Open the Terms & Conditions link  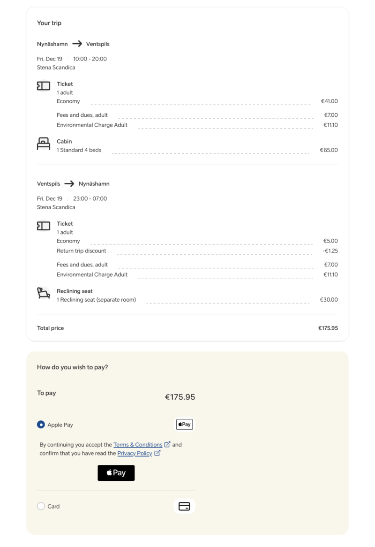[137, 445]
